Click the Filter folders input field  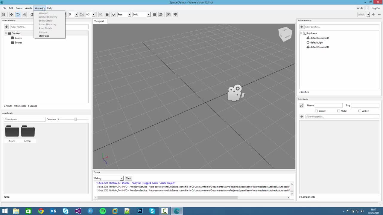(49, 27)
